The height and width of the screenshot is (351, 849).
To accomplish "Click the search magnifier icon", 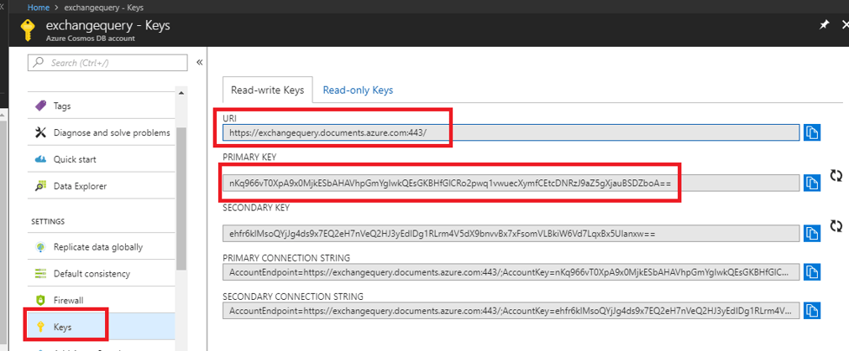I will point(38,63).
